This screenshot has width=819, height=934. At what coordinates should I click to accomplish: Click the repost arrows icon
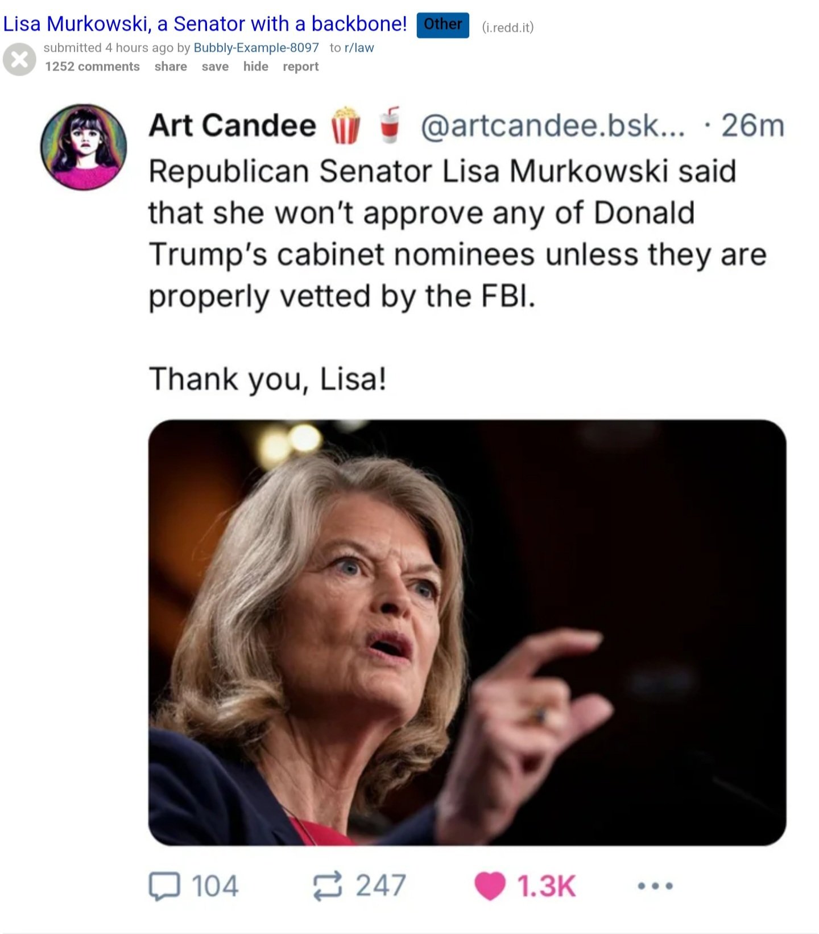[x=328, y=886]
